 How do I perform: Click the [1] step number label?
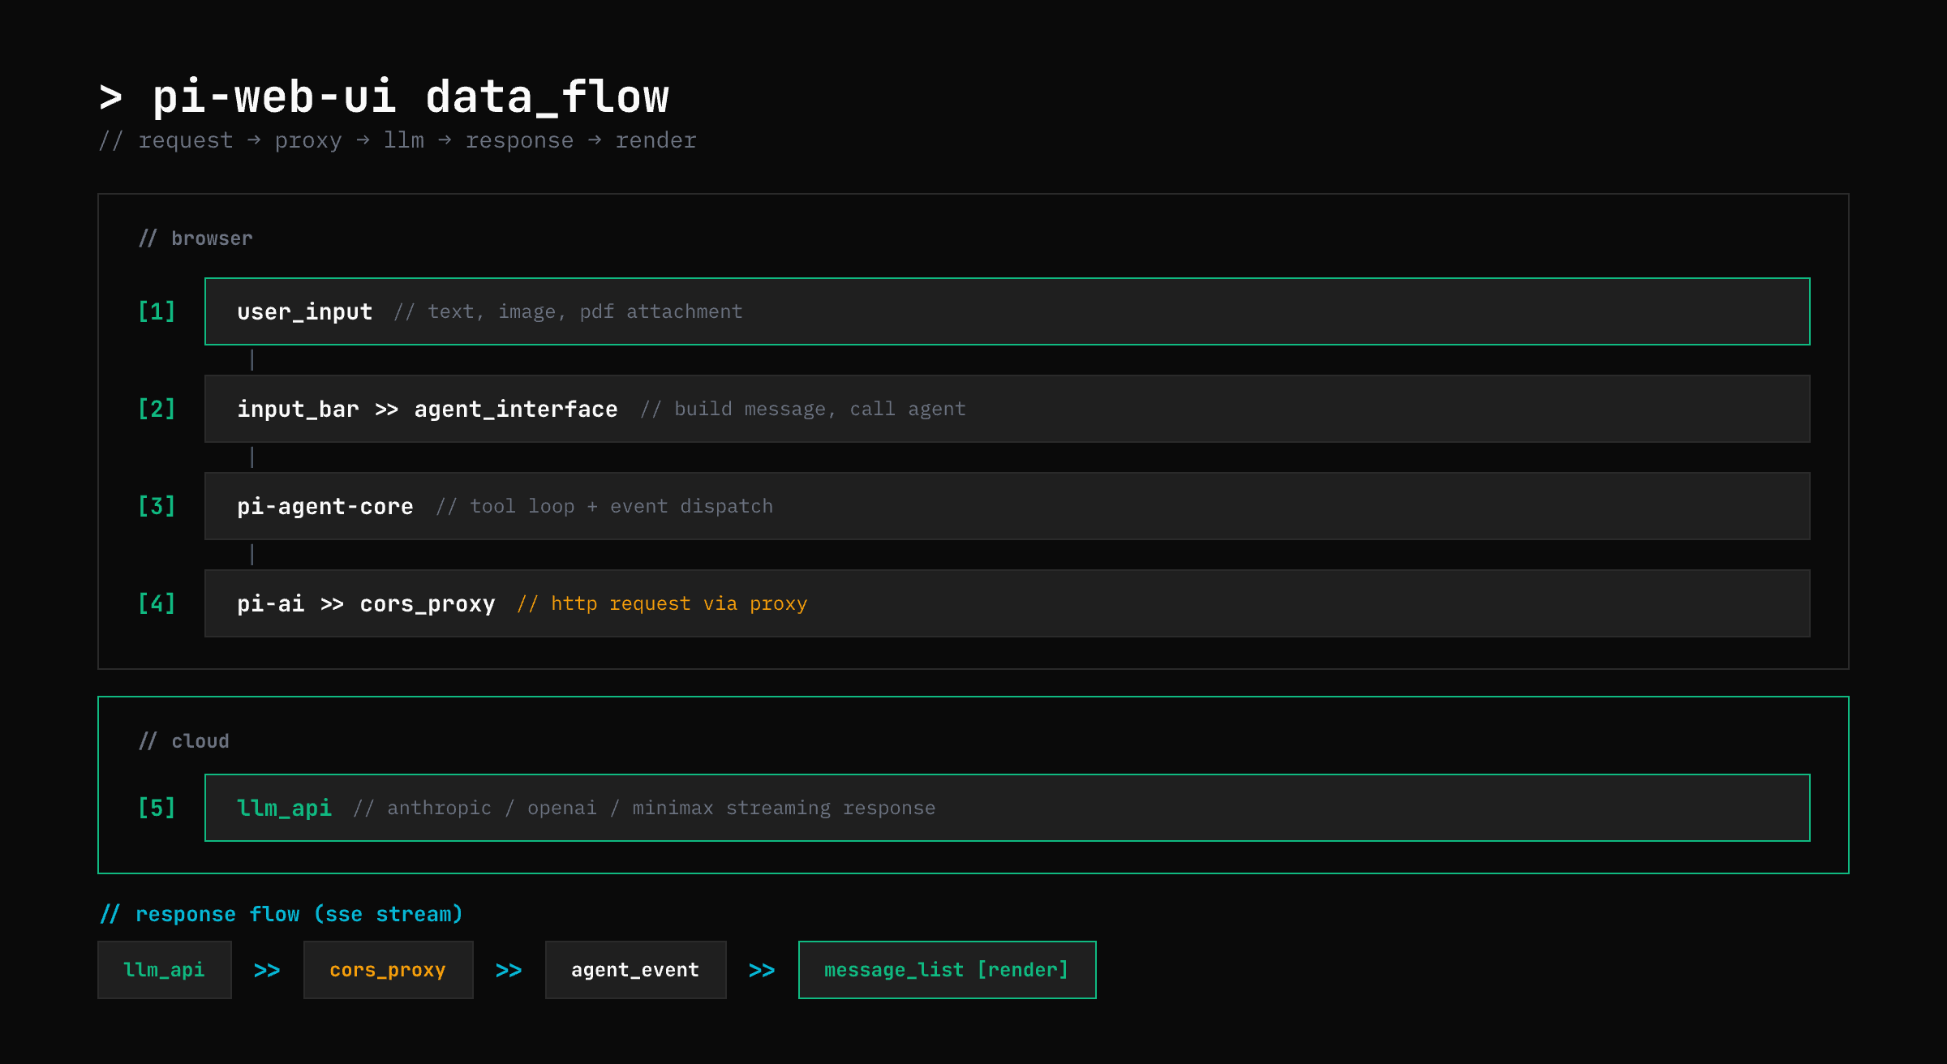click(x=157, y=311)
